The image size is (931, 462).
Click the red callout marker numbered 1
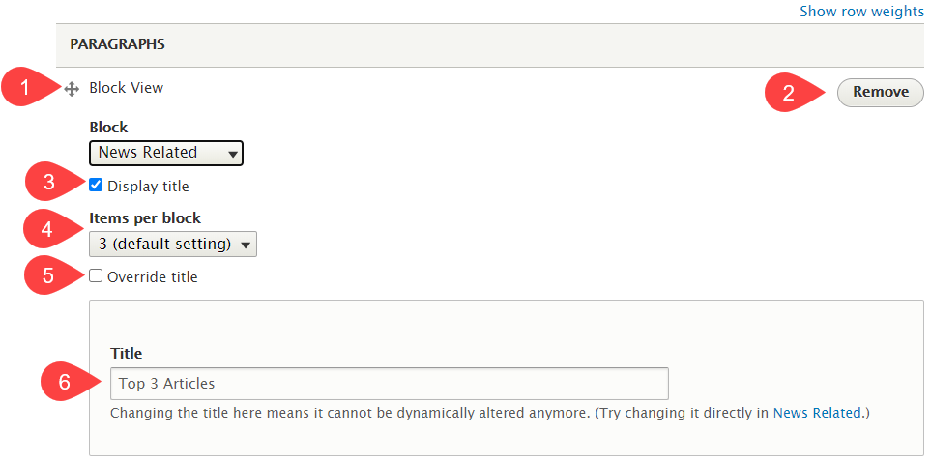coord(25,88)
